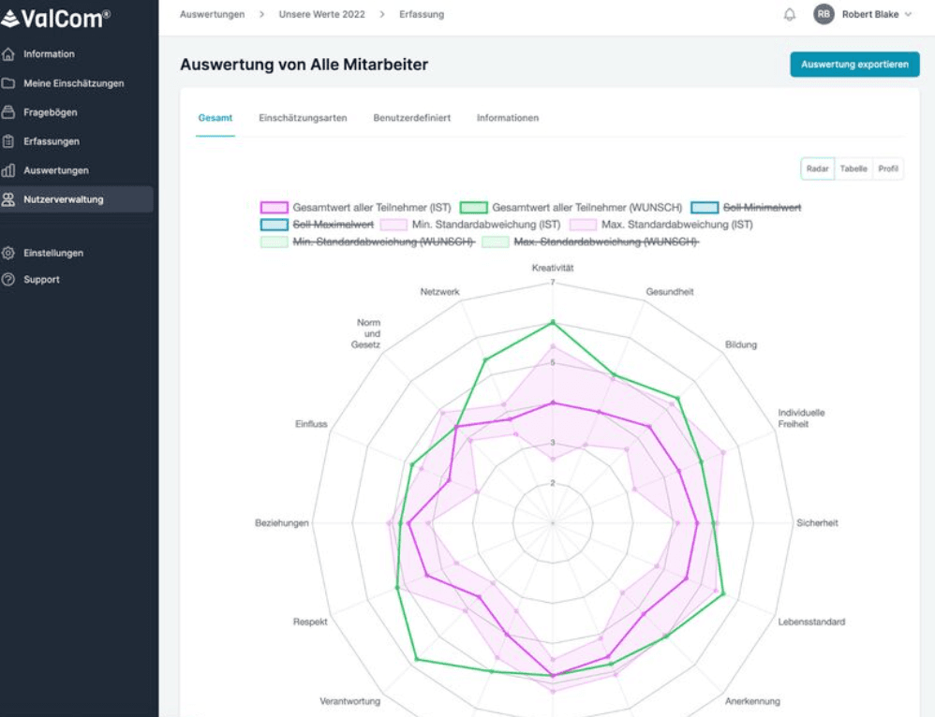Expand the Robert Blake account dropdown arrow
This screenshot has height=717, width=935.
click(x=908, y=14)
